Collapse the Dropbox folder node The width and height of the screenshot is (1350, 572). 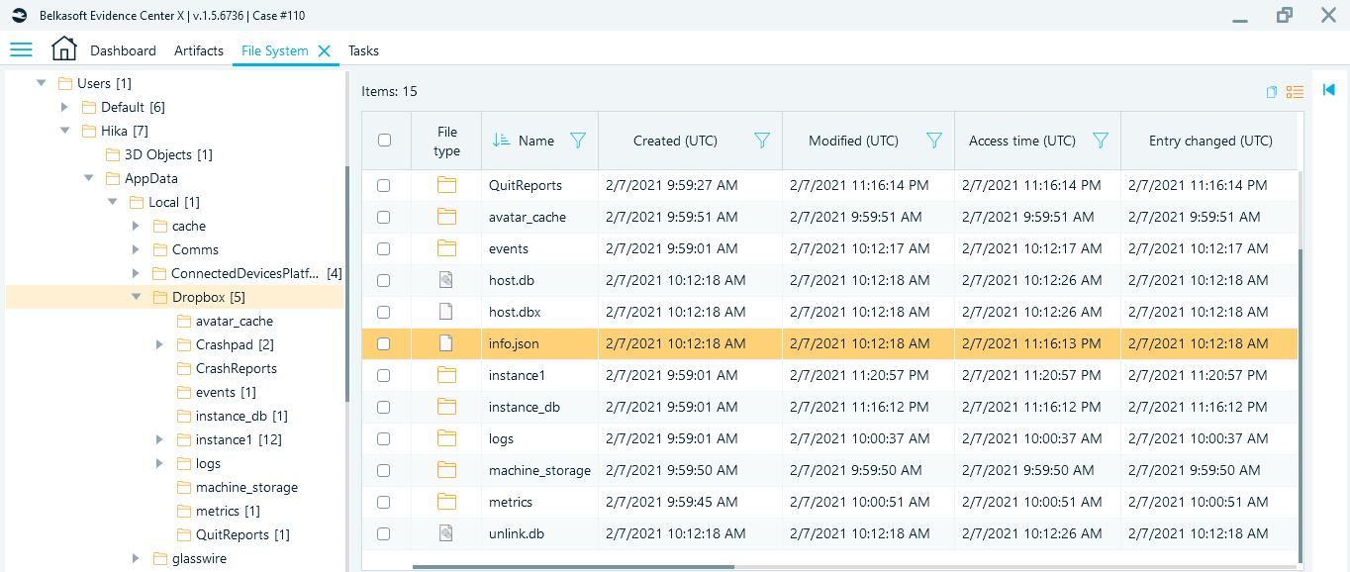[136, 297]
